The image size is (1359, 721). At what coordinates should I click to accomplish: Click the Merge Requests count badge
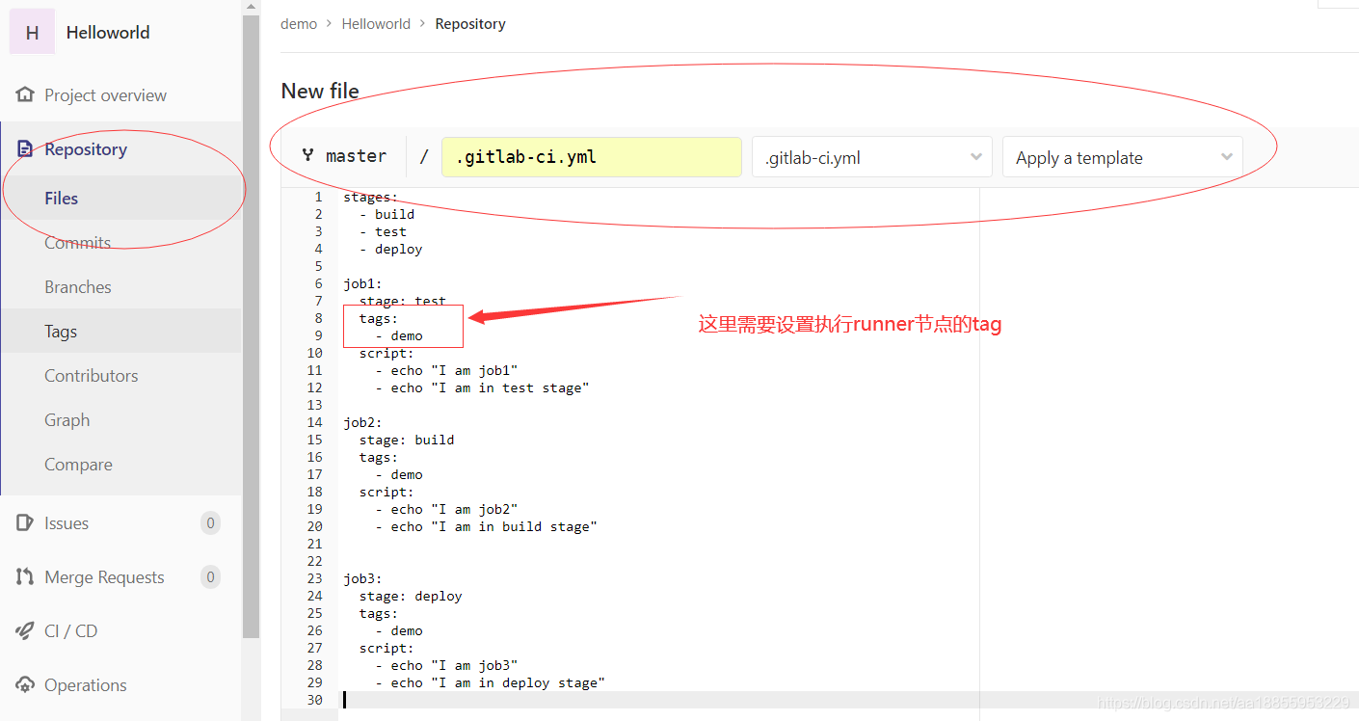click(210, 576)
